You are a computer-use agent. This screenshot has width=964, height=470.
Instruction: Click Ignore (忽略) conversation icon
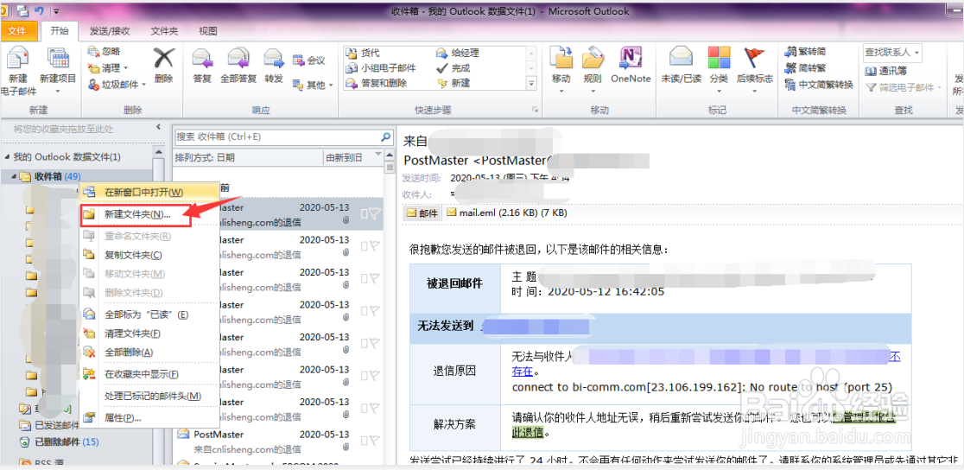point(104,52)
